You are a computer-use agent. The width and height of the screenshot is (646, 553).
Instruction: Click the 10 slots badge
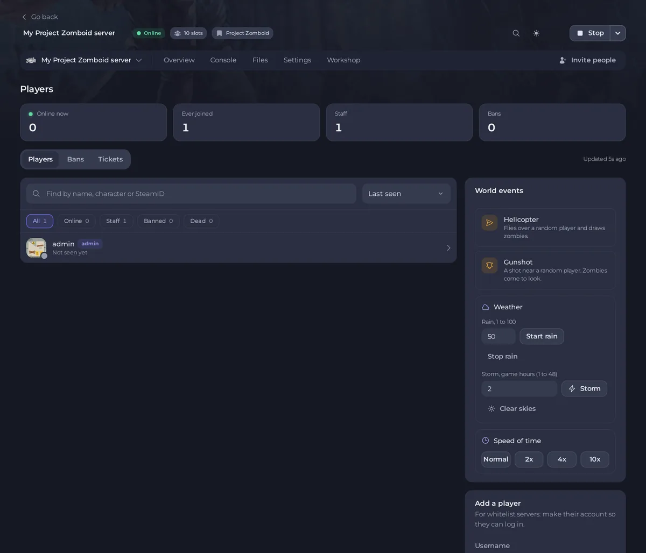[x=188, y=33]
